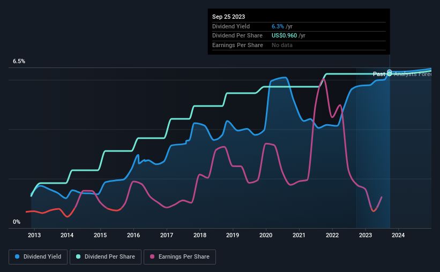
Task: Click the US$0.960 value in tooltip
Action: pyautogui.click(x=284, y=36)
